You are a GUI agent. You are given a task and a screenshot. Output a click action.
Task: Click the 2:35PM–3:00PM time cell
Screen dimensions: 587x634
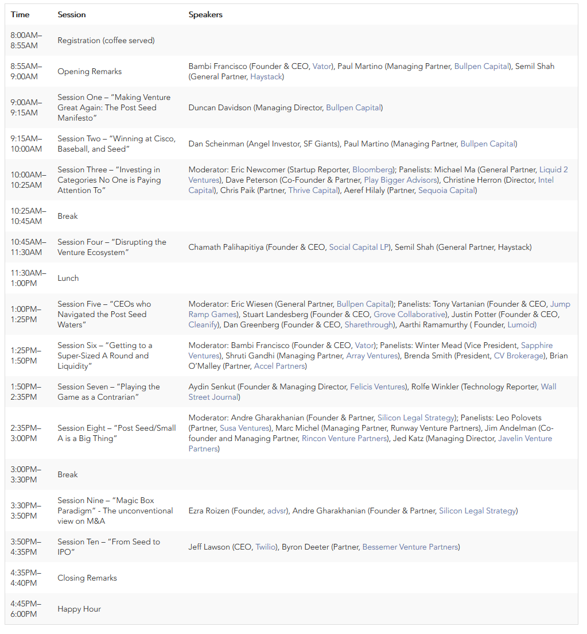pos(26,434)
